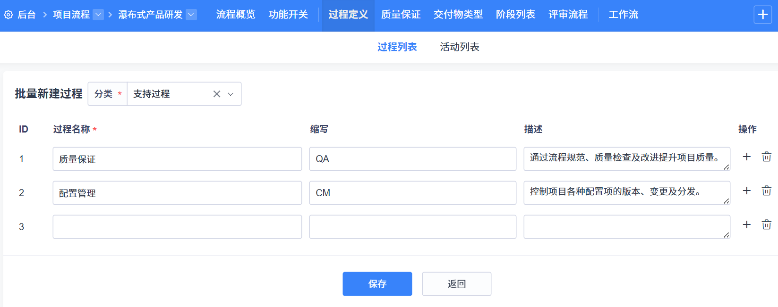Image resolution: width=778 pixels, height=307 pixels.
Task: Add a row after 质量保证 using its plus icon
Action: (x=746, y=157)
